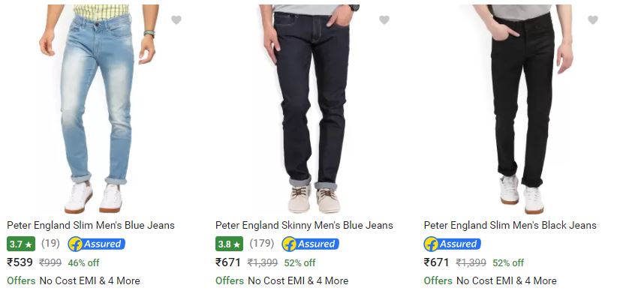Wishlist the Peter England Skinny jeans
620x294 pixels.
click(384, 19)
